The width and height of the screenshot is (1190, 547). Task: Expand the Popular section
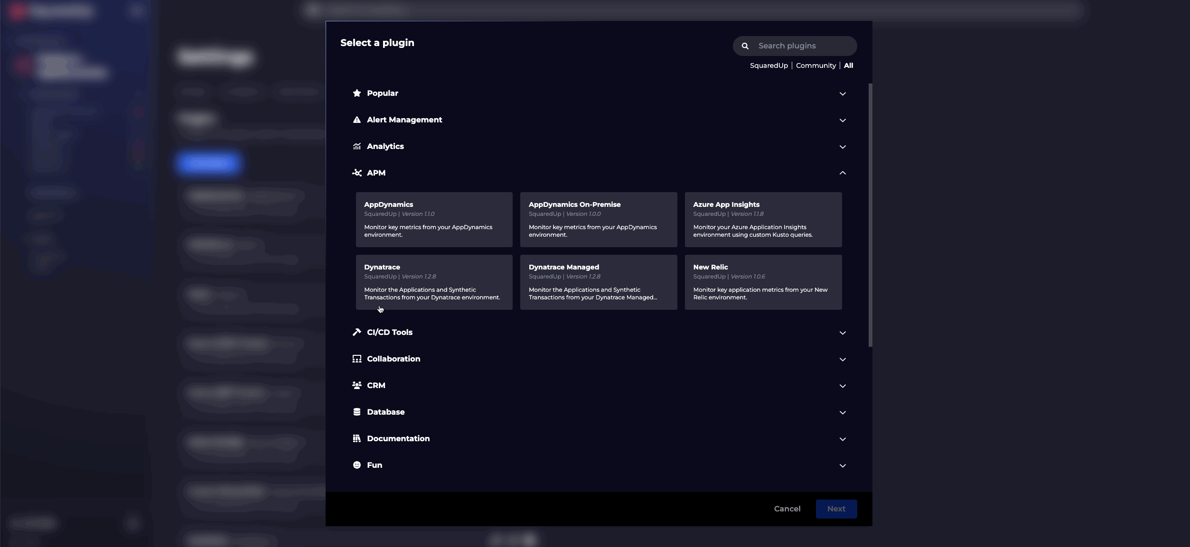(843, 93)
